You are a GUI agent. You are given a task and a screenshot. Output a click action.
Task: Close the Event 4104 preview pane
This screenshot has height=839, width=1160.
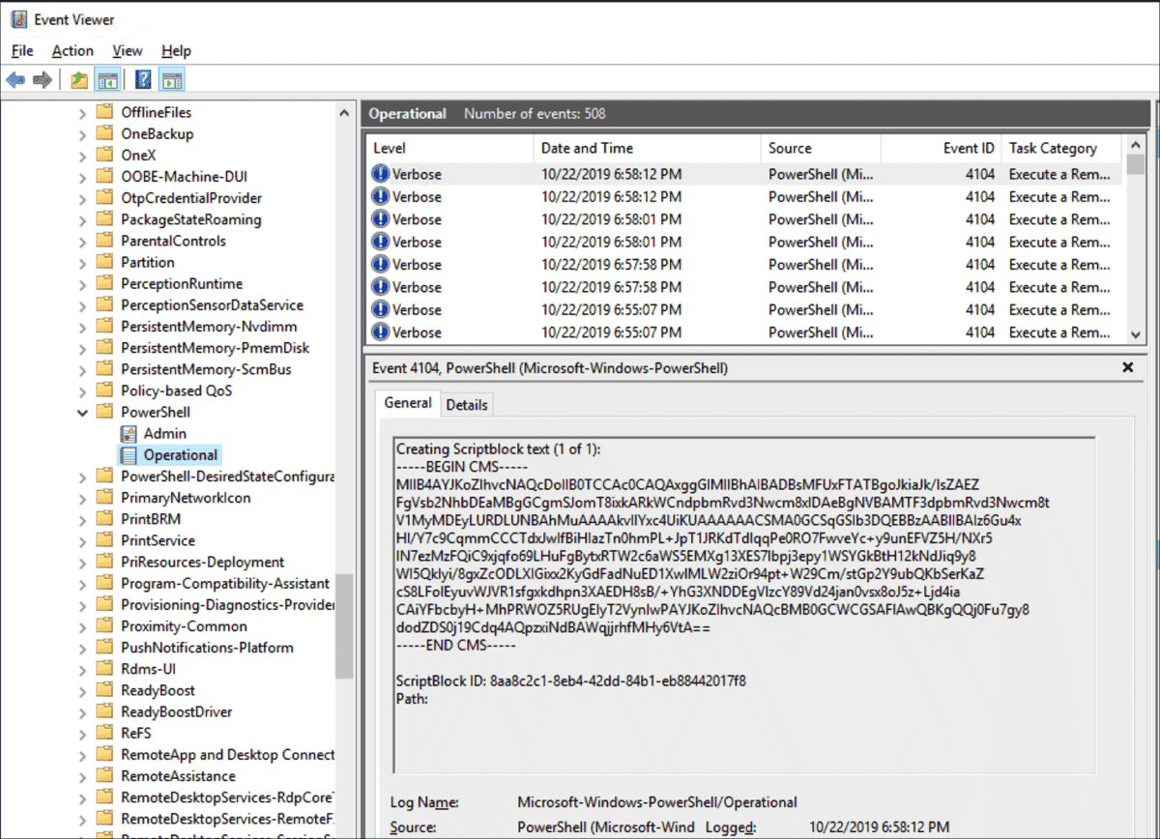(x=1126, y=367)
